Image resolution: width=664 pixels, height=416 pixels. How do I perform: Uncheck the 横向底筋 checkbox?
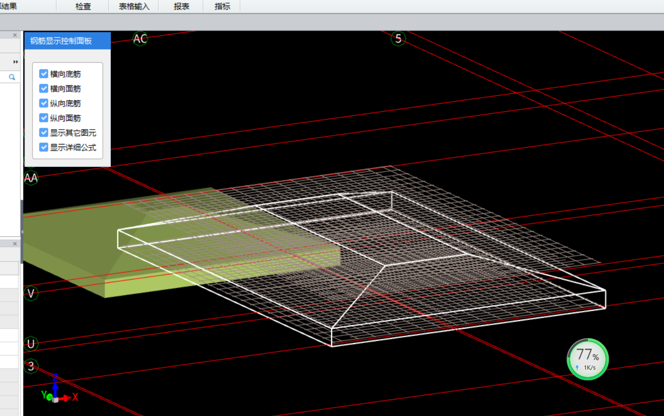(44, 74)
